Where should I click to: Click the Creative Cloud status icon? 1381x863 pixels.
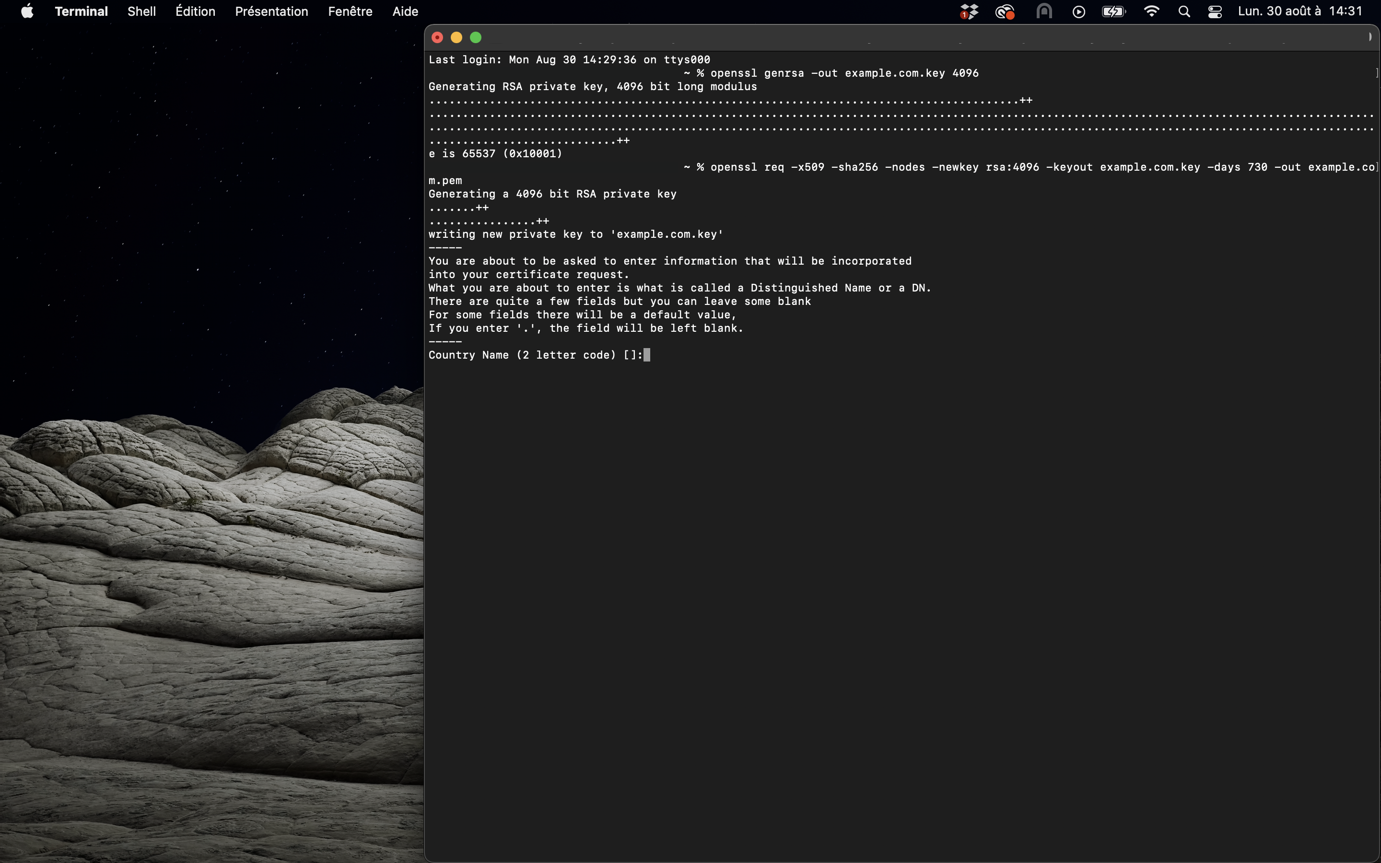click(x=1005, y=12)
